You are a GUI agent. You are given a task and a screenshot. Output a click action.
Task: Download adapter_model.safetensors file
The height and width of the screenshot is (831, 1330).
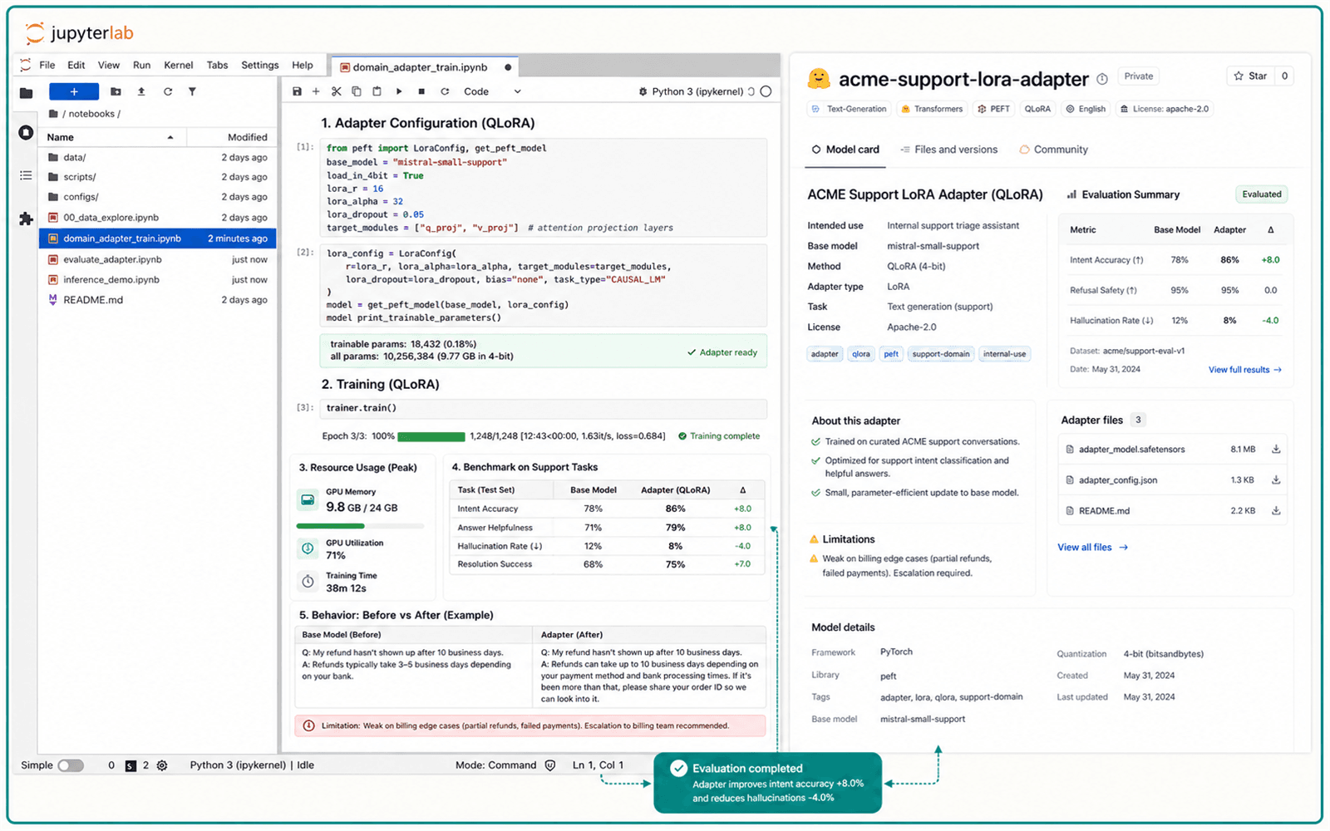point(1276,450)
